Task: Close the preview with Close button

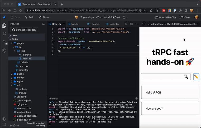Action: tap(185, 17)
